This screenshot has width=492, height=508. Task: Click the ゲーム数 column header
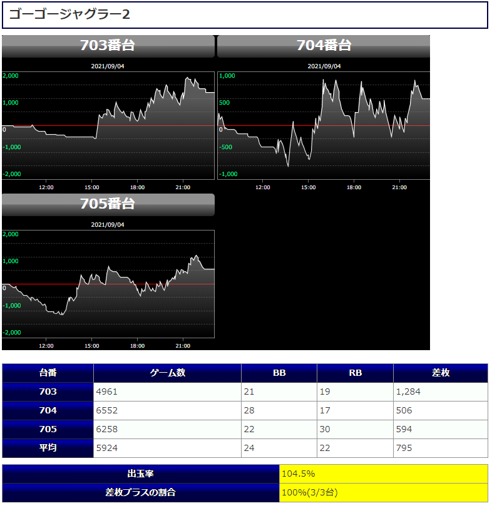tap(167, 373)
